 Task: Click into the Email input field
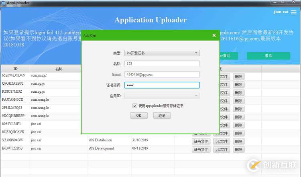162,75
